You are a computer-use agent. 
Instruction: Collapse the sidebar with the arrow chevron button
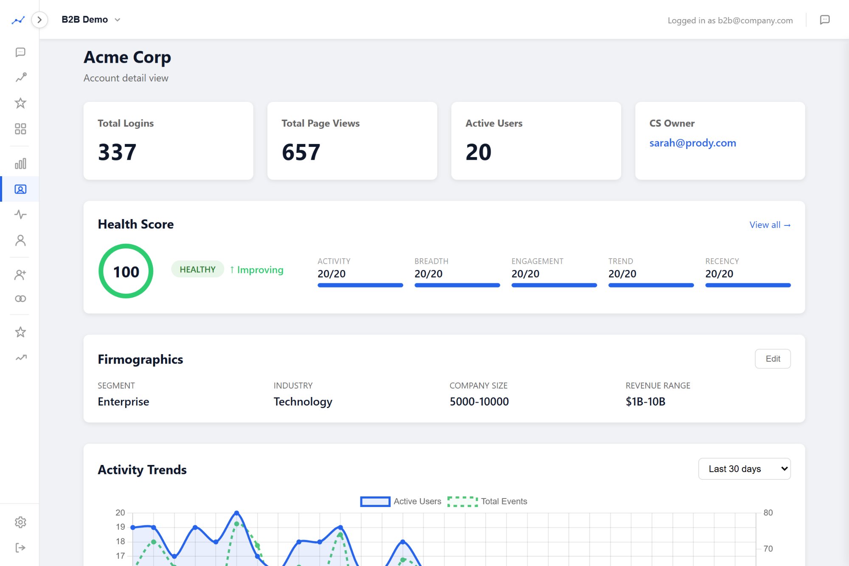(39, 19)
